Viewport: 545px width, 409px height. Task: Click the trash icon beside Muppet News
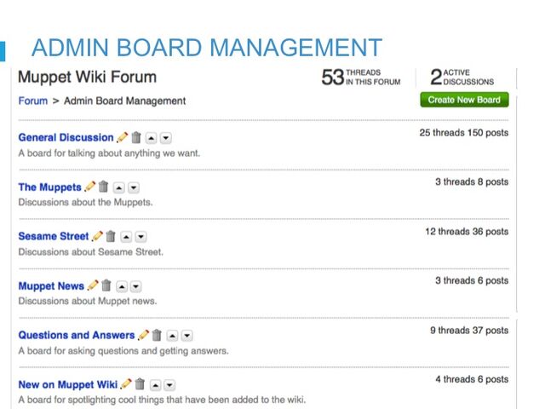coord(106,285)
